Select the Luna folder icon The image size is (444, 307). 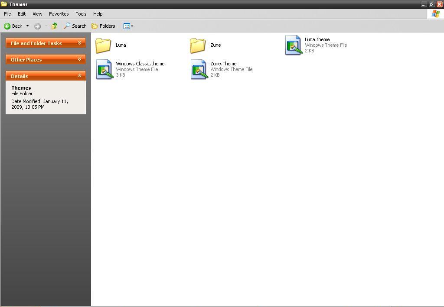click(x=103, y=45)
